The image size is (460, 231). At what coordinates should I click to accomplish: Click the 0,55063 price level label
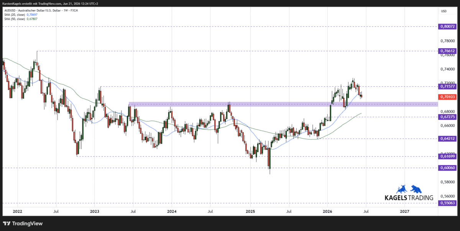tap(447, 203)
